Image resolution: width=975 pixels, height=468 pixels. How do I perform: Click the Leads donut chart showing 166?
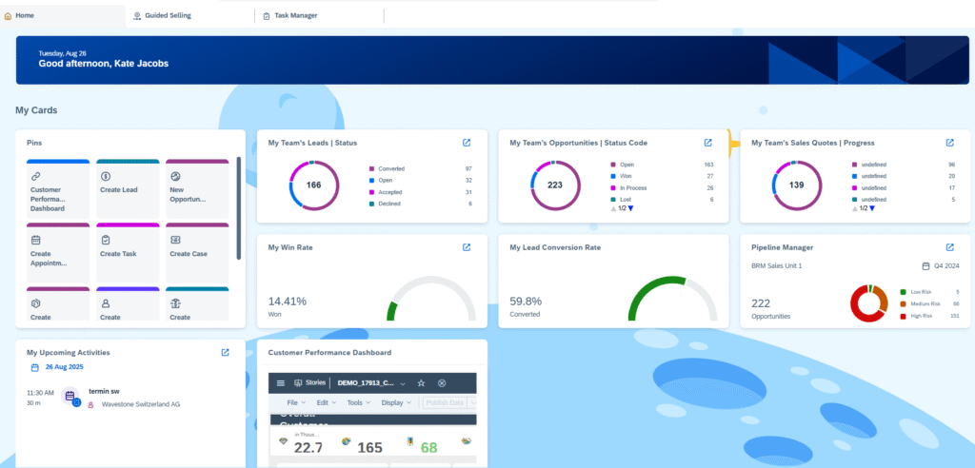click(314, 185)
